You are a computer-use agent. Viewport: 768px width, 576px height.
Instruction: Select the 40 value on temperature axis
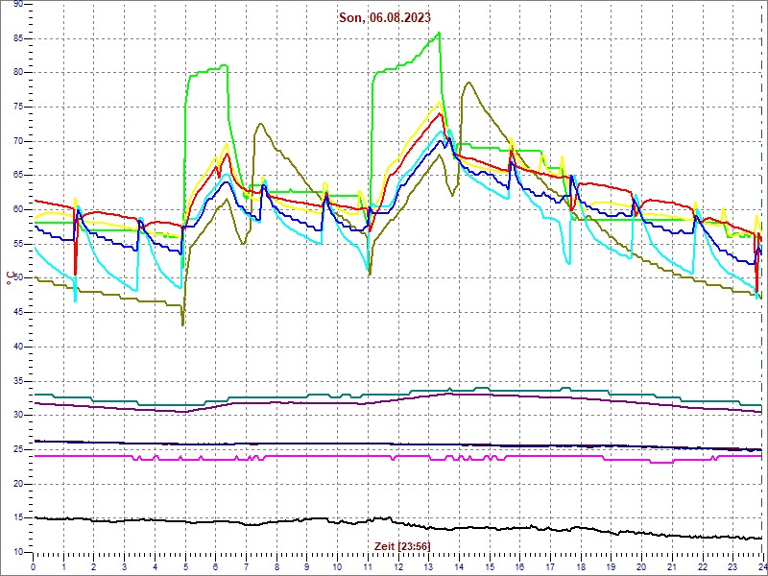pos(18,347)
